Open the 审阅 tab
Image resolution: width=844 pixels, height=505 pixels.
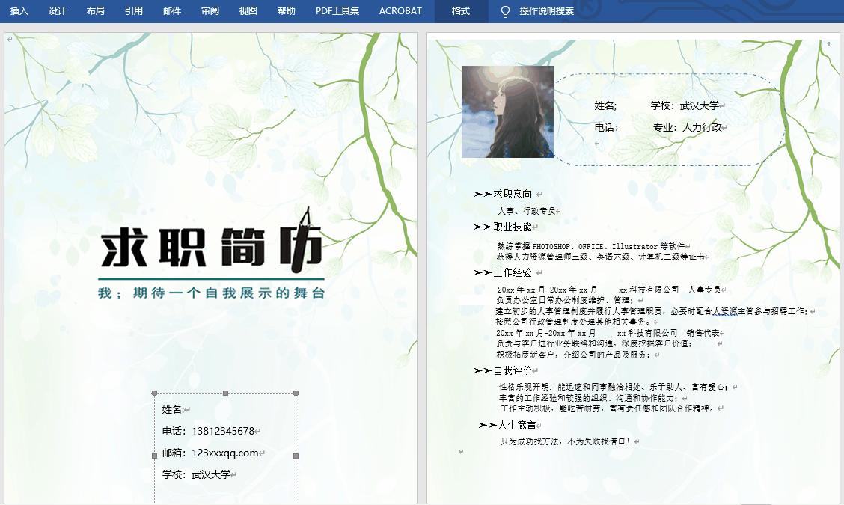pos(210,11)
